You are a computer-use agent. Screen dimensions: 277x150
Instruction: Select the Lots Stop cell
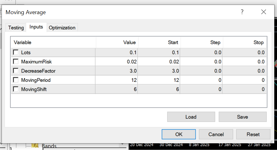(x=244, y=52)
